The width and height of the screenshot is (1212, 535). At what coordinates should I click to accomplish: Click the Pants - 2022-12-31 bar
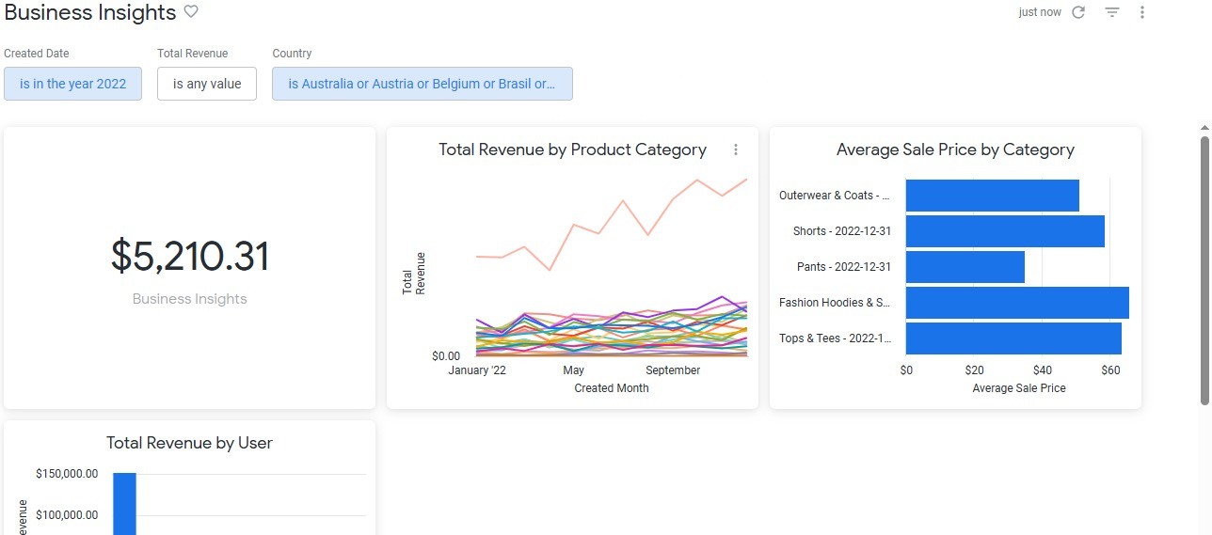pos(965,267)
